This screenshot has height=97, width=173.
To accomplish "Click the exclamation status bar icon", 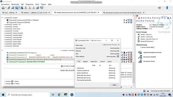I will coord(144,91).
